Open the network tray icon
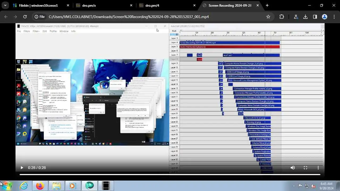340x191 pixels. 307,186
